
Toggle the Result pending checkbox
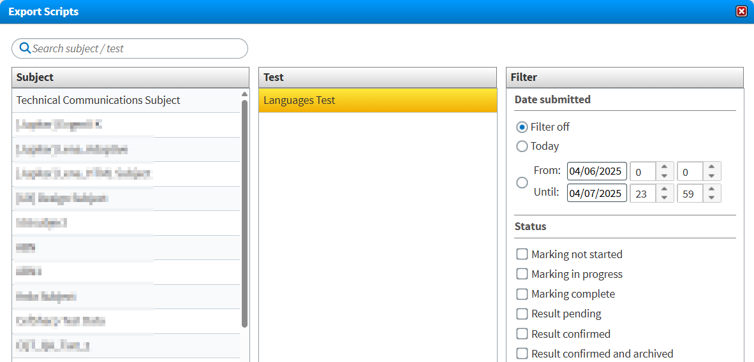tap(522, 314)
